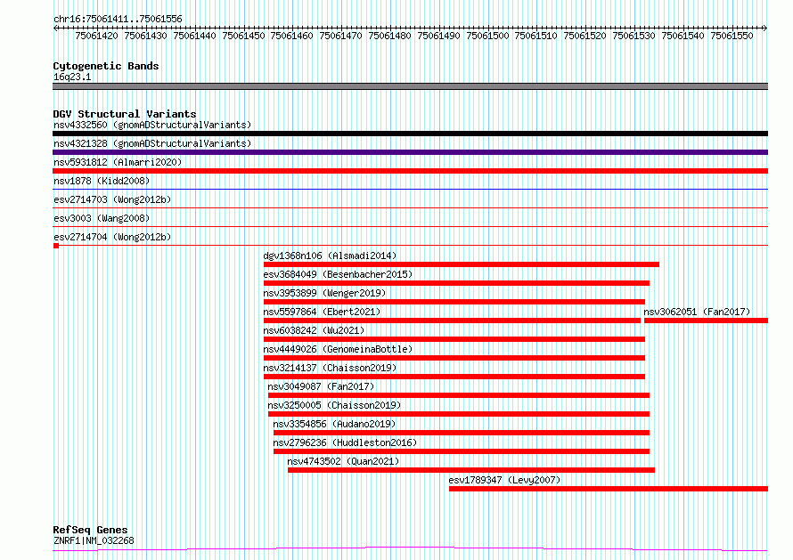
Task: Select esv3684049 (Besenbacher2015) label
Action: pyautogui.click(x=338, y=274)
